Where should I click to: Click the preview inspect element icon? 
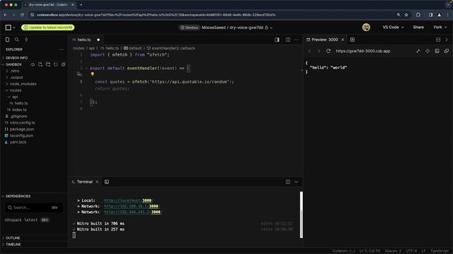coord(418,51)
